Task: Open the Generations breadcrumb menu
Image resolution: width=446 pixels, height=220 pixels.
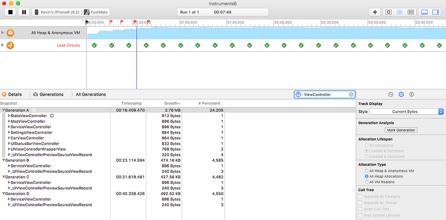Action: pos(51,94)
